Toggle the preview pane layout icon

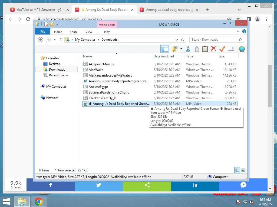(x=165, y=49)
